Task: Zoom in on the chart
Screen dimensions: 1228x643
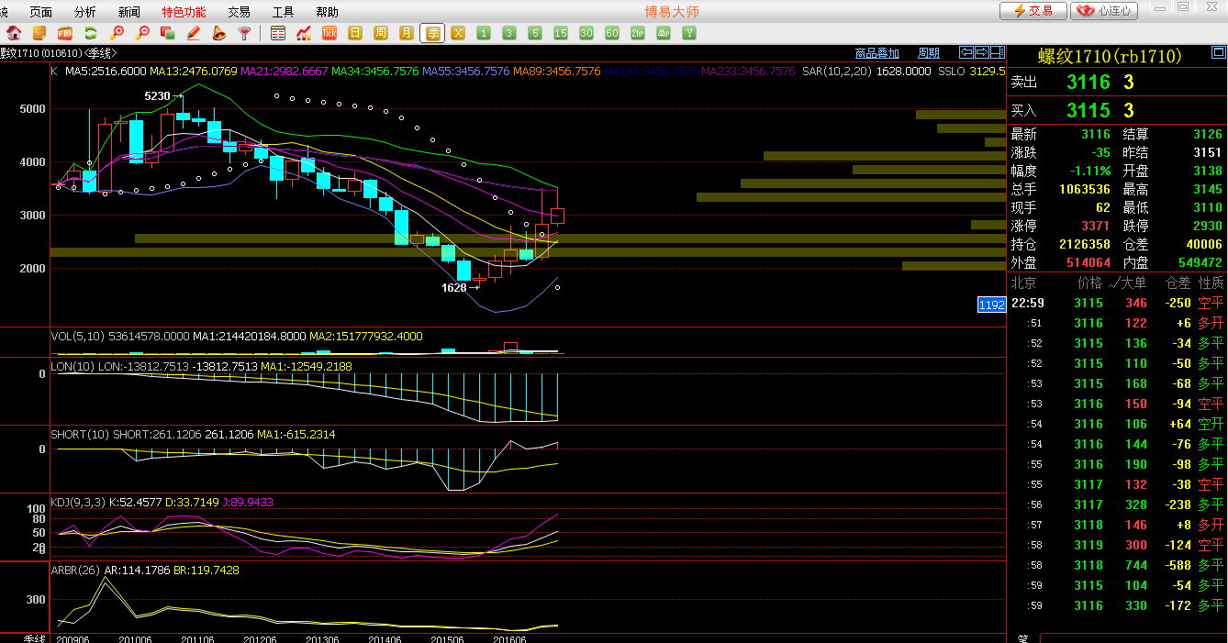Action: tap(117, 33)
